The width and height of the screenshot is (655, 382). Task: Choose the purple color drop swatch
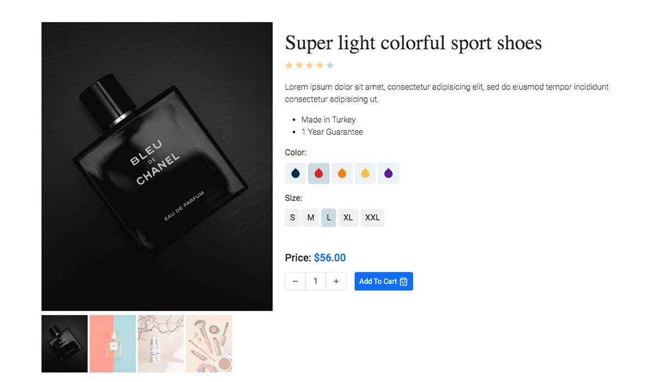pos(389,174)
